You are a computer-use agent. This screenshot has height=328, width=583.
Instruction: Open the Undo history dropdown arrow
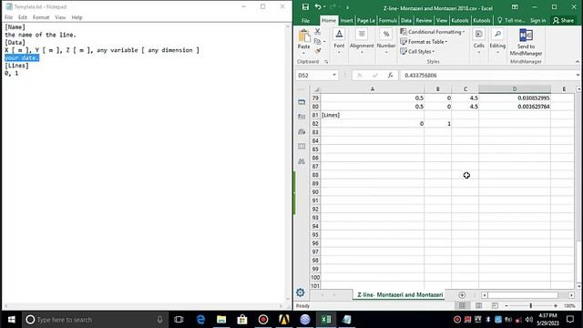pos(324,7)
